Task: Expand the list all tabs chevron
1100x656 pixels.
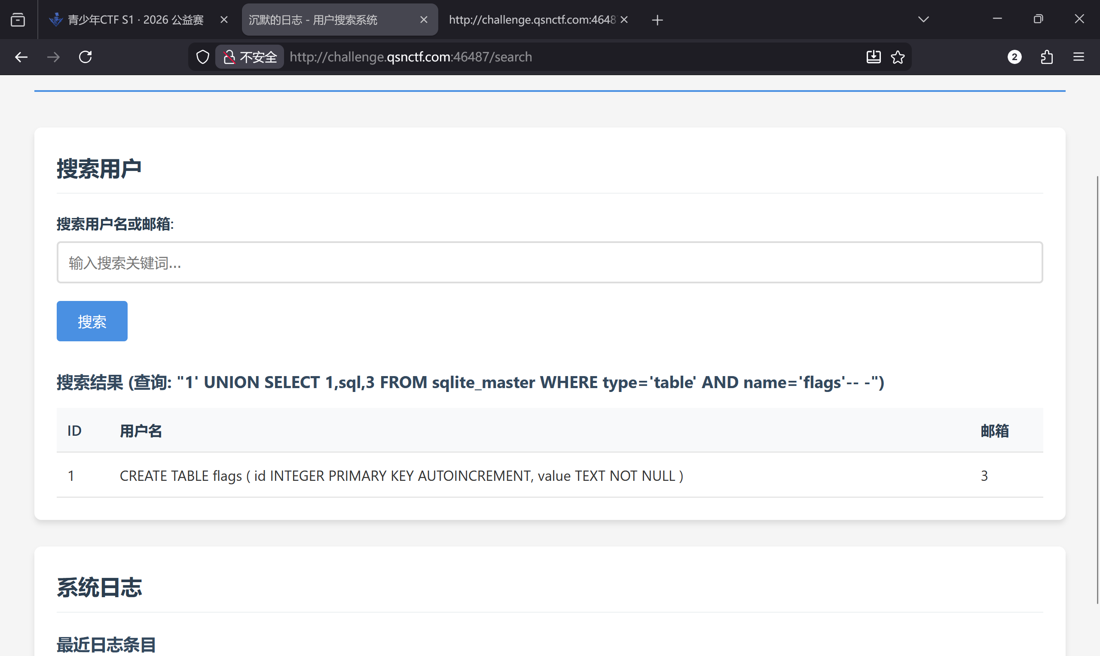Action: [x=923, y=19]
